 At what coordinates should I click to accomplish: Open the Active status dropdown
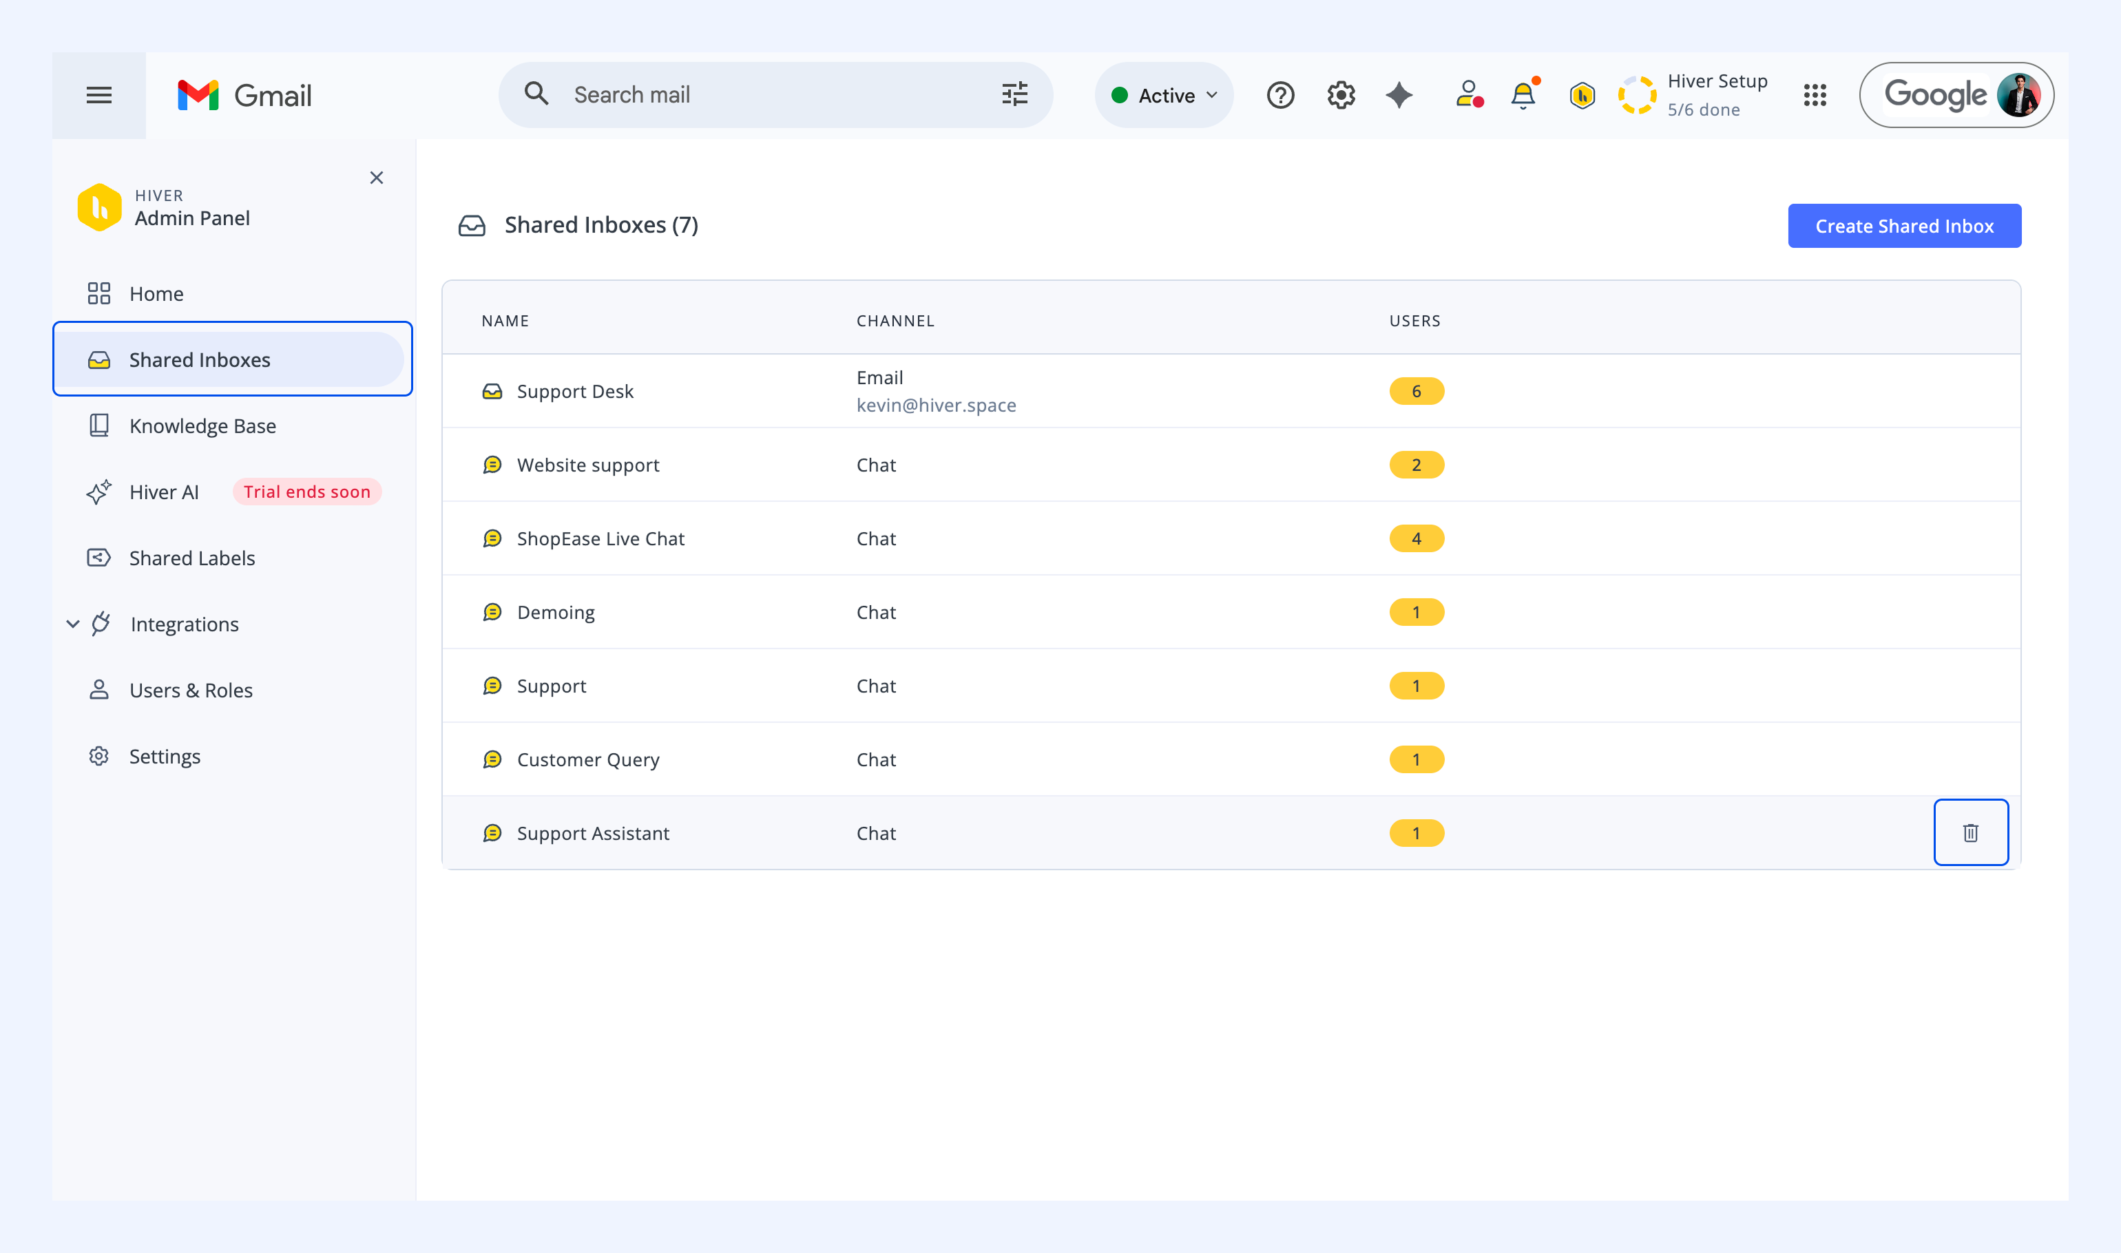[1164, 96]
